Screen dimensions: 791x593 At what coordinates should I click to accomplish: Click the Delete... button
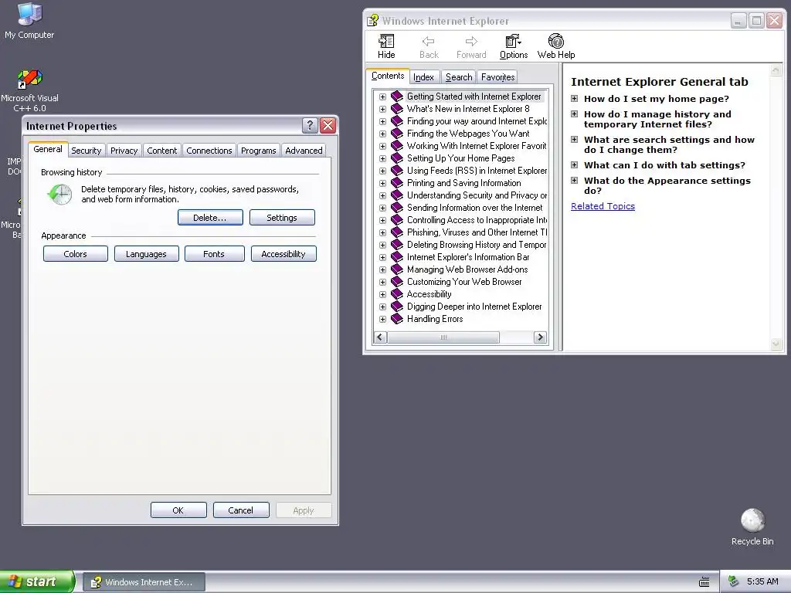210,217
